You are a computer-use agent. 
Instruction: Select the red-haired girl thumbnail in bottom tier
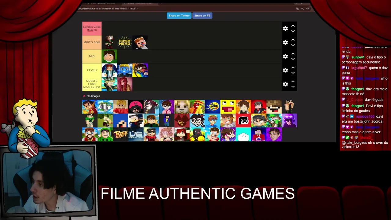pyautogui.click(x=125, y=84)
